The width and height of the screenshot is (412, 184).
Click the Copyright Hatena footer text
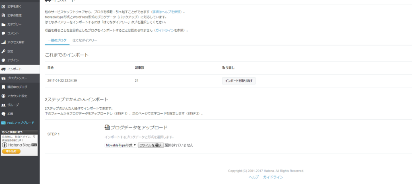(x=266, y=171)
